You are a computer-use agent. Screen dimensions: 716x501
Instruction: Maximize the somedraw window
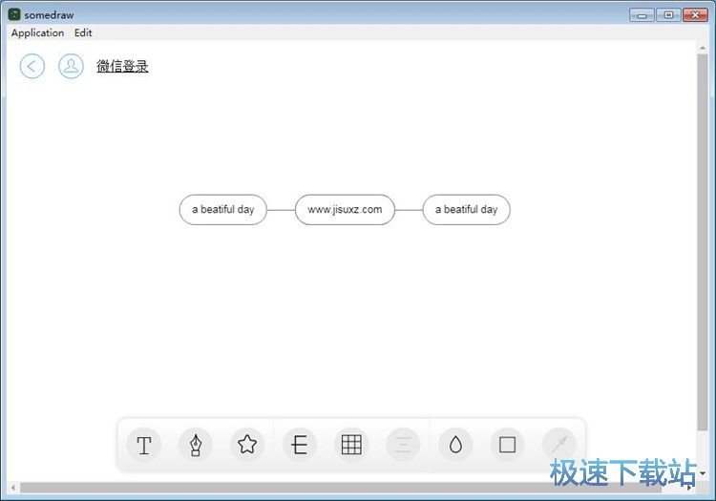[668, 15]
